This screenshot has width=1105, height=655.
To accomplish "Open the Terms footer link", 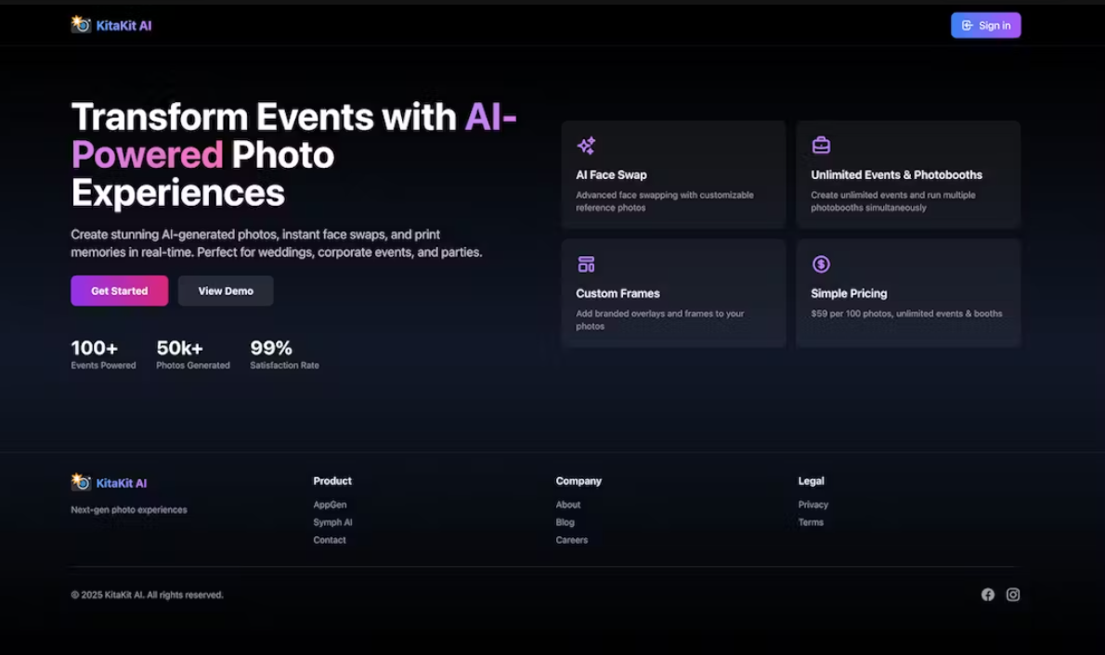I will (x=811, y=522).
